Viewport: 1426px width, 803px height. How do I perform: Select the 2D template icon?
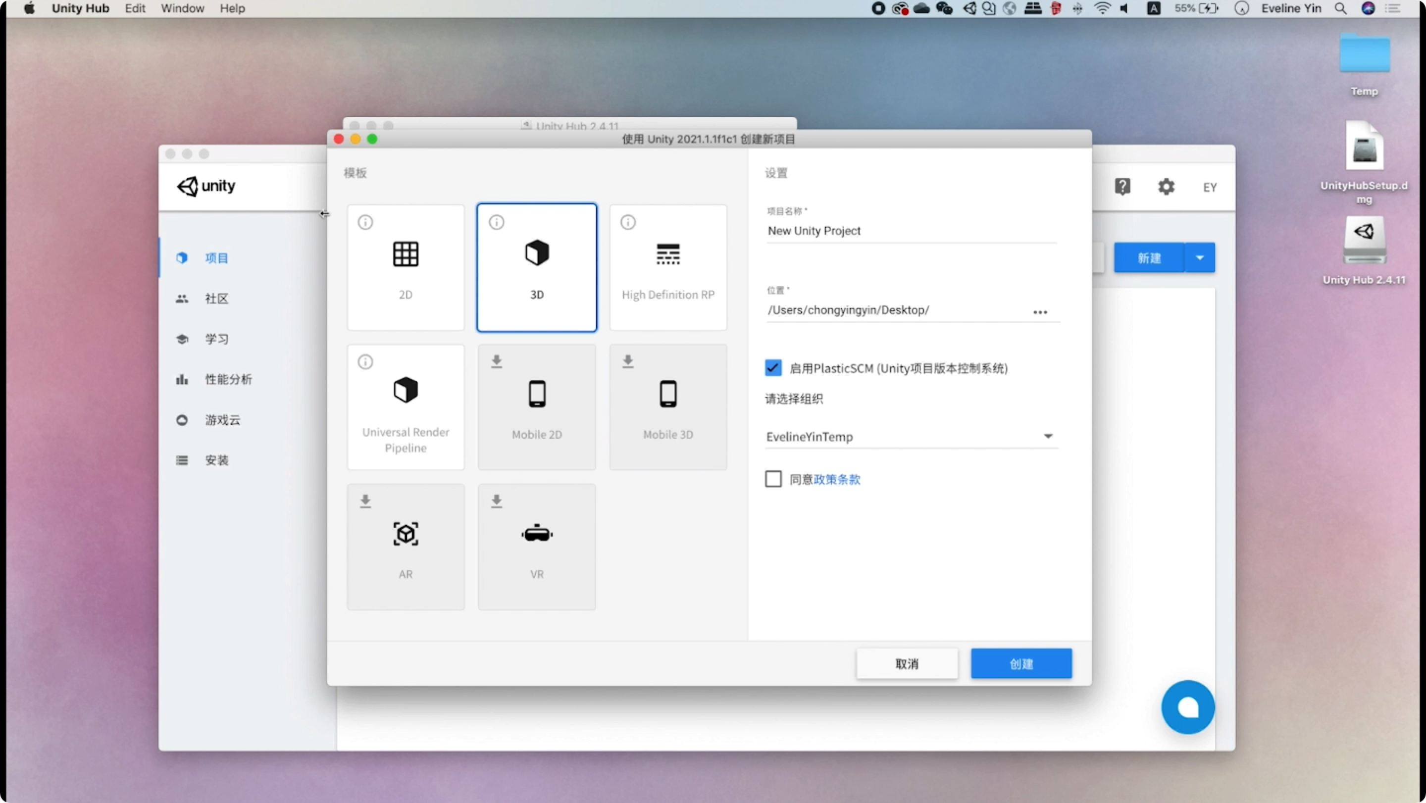(405, 254)
